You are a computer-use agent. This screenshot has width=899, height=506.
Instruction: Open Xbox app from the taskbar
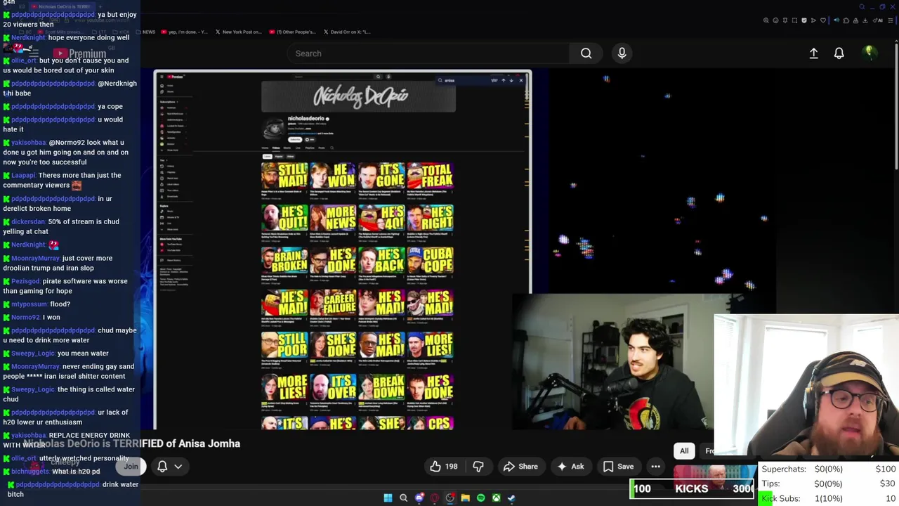click(x=496, y=498)
